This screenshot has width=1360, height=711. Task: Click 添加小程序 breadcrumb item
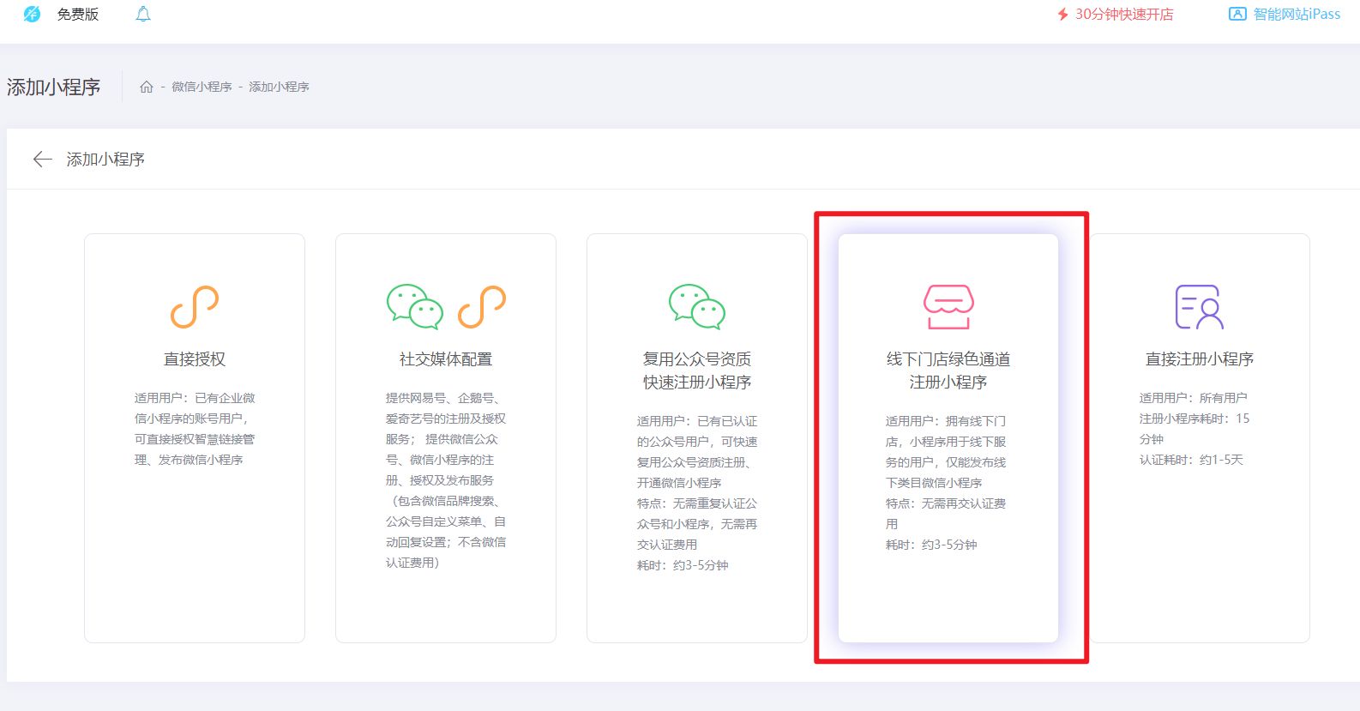[x=279, y=87]
